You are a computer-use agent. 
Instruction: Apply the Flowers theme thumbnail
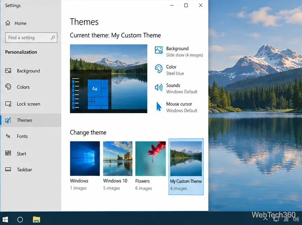[150, 158]
